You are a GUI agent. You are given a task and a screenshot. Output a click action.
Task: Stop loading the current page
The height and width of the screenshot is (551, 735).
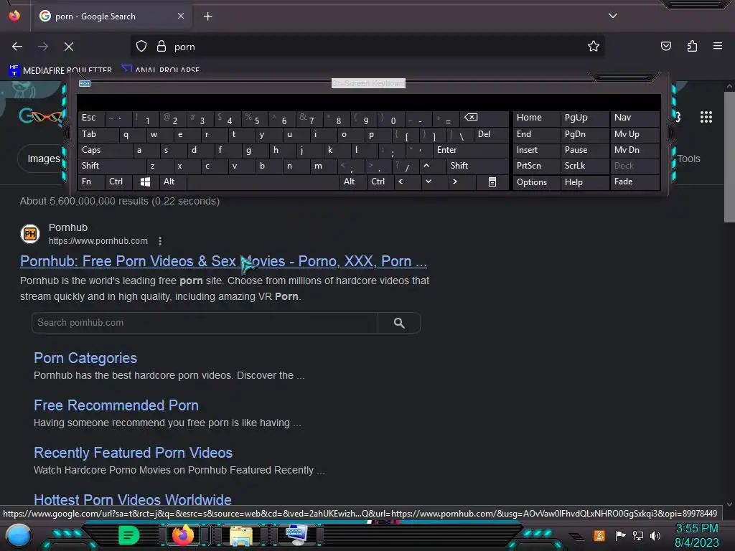69,47
